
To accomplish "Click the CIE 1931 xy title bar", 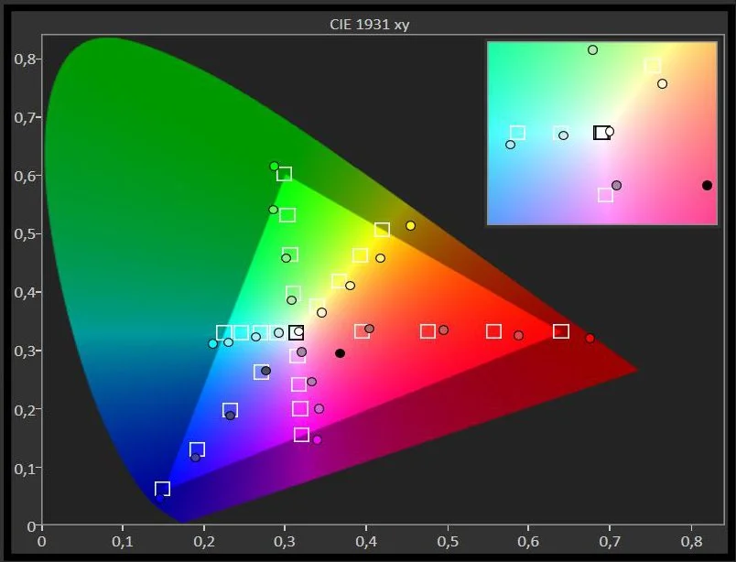I will coord(368,22).
